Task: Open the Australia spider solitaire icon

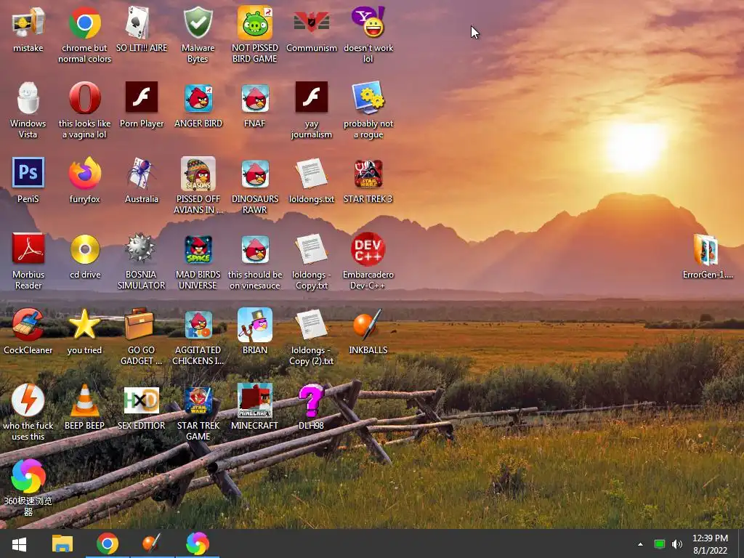Action: [x=142, y=174]
